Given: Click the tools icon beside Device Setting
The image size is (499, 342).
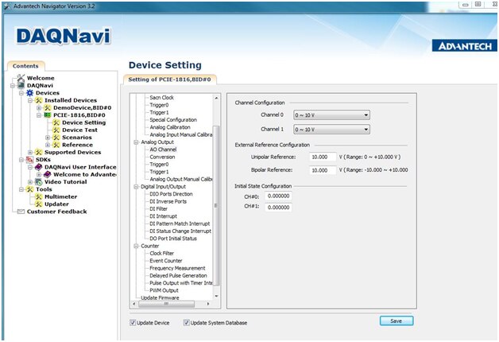Looking at the screenshot, I should click(56, 122).
